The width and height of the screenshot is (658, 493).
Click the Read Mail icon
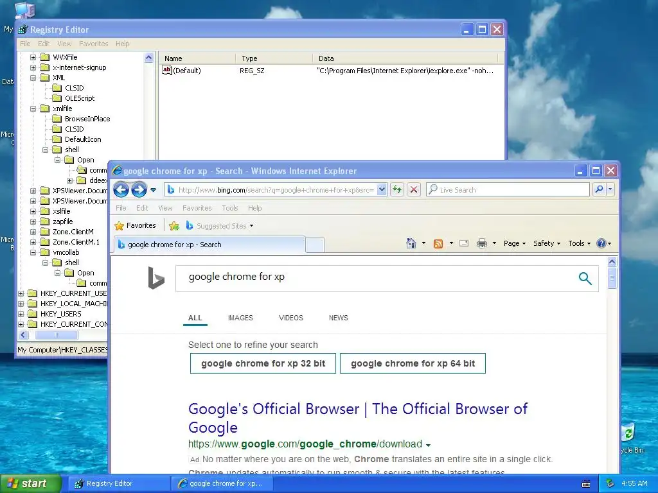tap(464, 243)
